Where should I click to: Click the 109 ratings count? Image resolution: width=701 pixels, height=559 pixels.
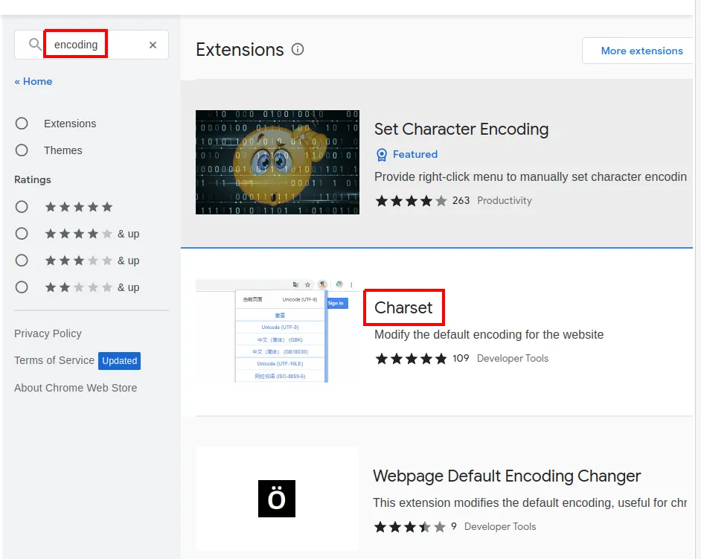[x=461, y=358]
